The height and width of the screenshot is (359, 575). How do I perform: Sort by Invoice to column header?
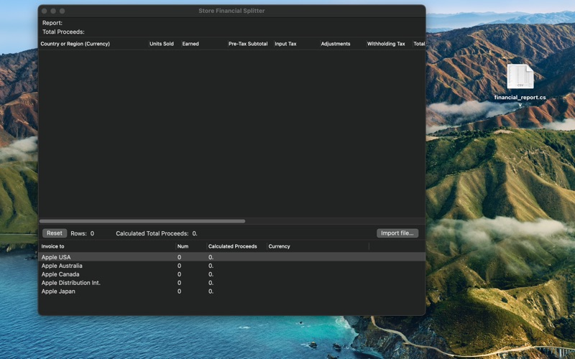[x=107, y=246]
